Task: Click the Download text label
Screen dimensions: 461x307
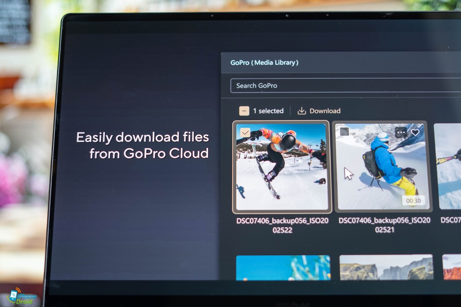Action: tap(325, 111)
